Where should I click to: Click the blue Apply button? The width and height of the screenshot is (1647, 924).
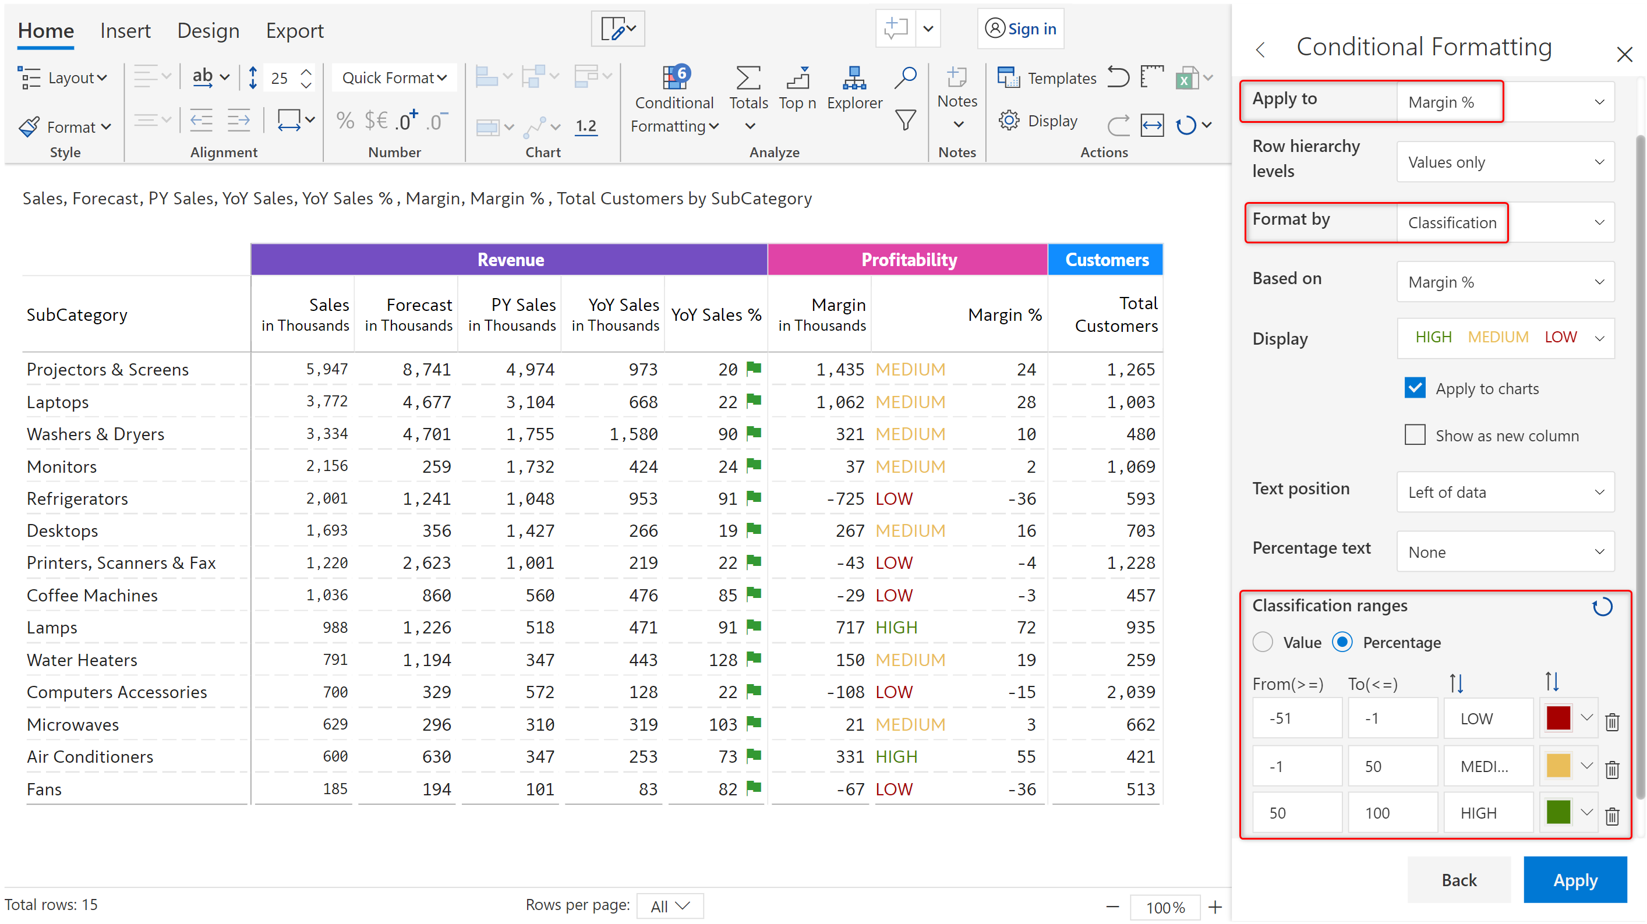pos(1575,880)
